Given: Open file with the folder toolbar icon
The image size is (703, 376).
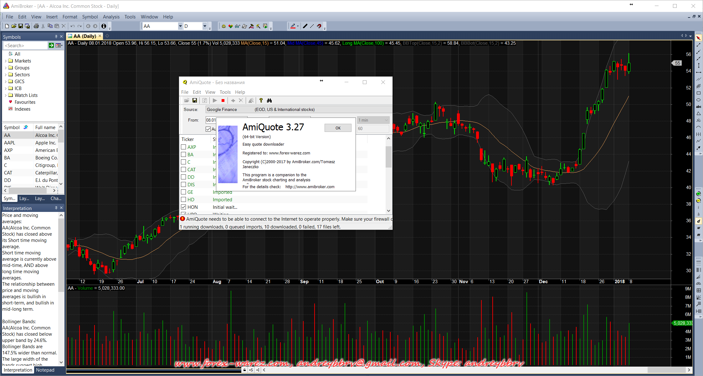Looking at the screenshot, I should point(14,26).
